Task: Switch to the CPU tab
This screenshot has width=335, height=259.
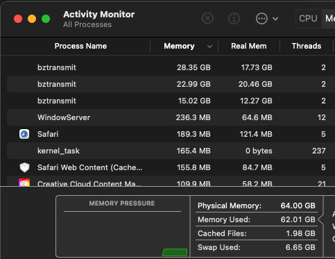Action: pos(308,19)
